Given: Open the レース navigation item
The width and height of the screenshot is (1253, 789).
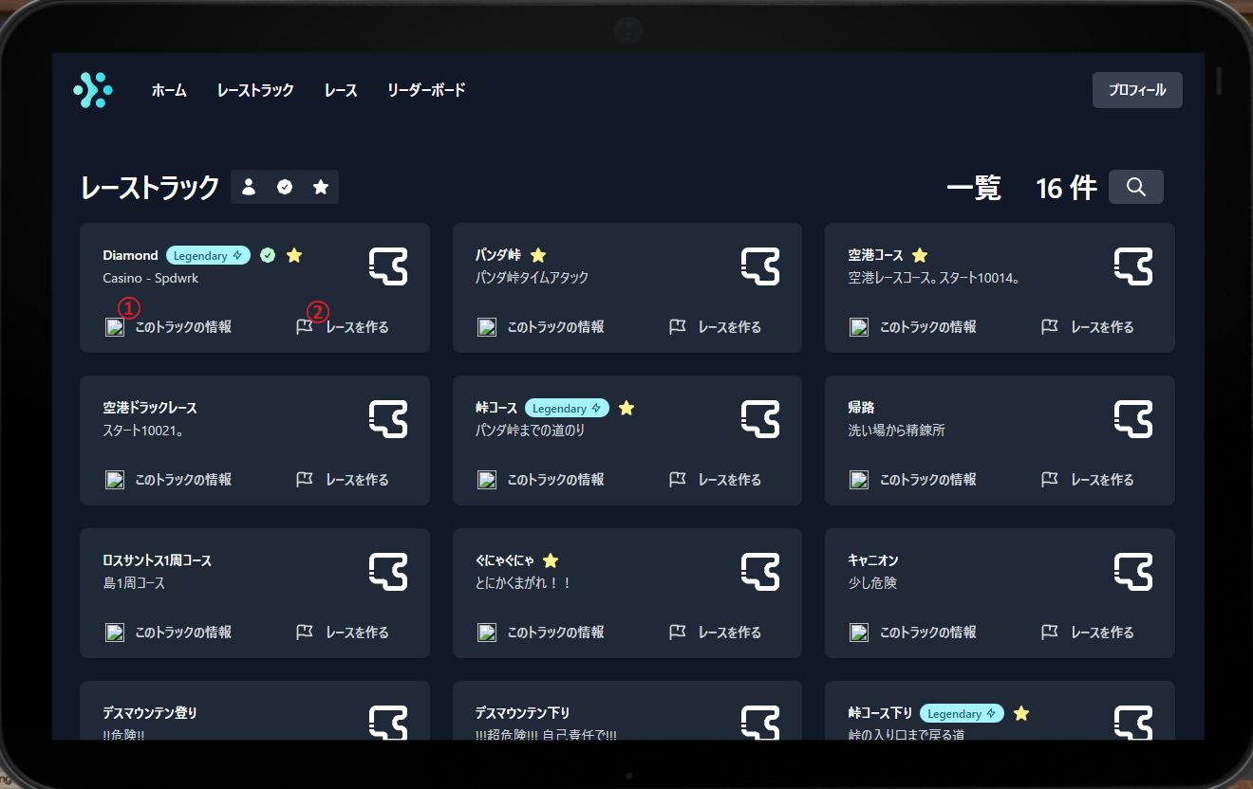Looking at the screenshot, I should tap(341, 90).
